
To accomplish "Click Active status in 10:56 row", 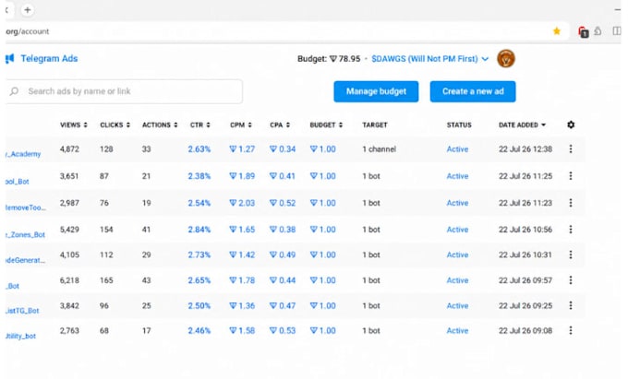I will click(457, 230).
